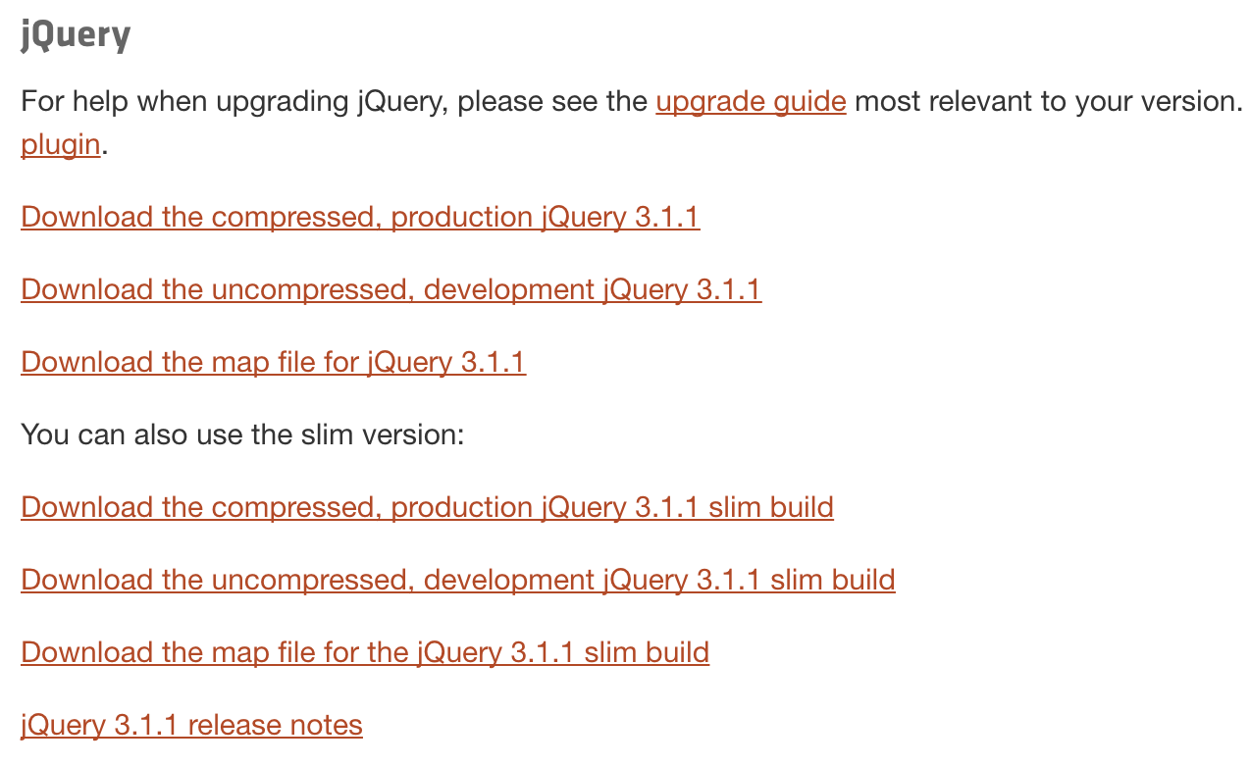
Task: View release notes at the list bottom
Action: 191,725
